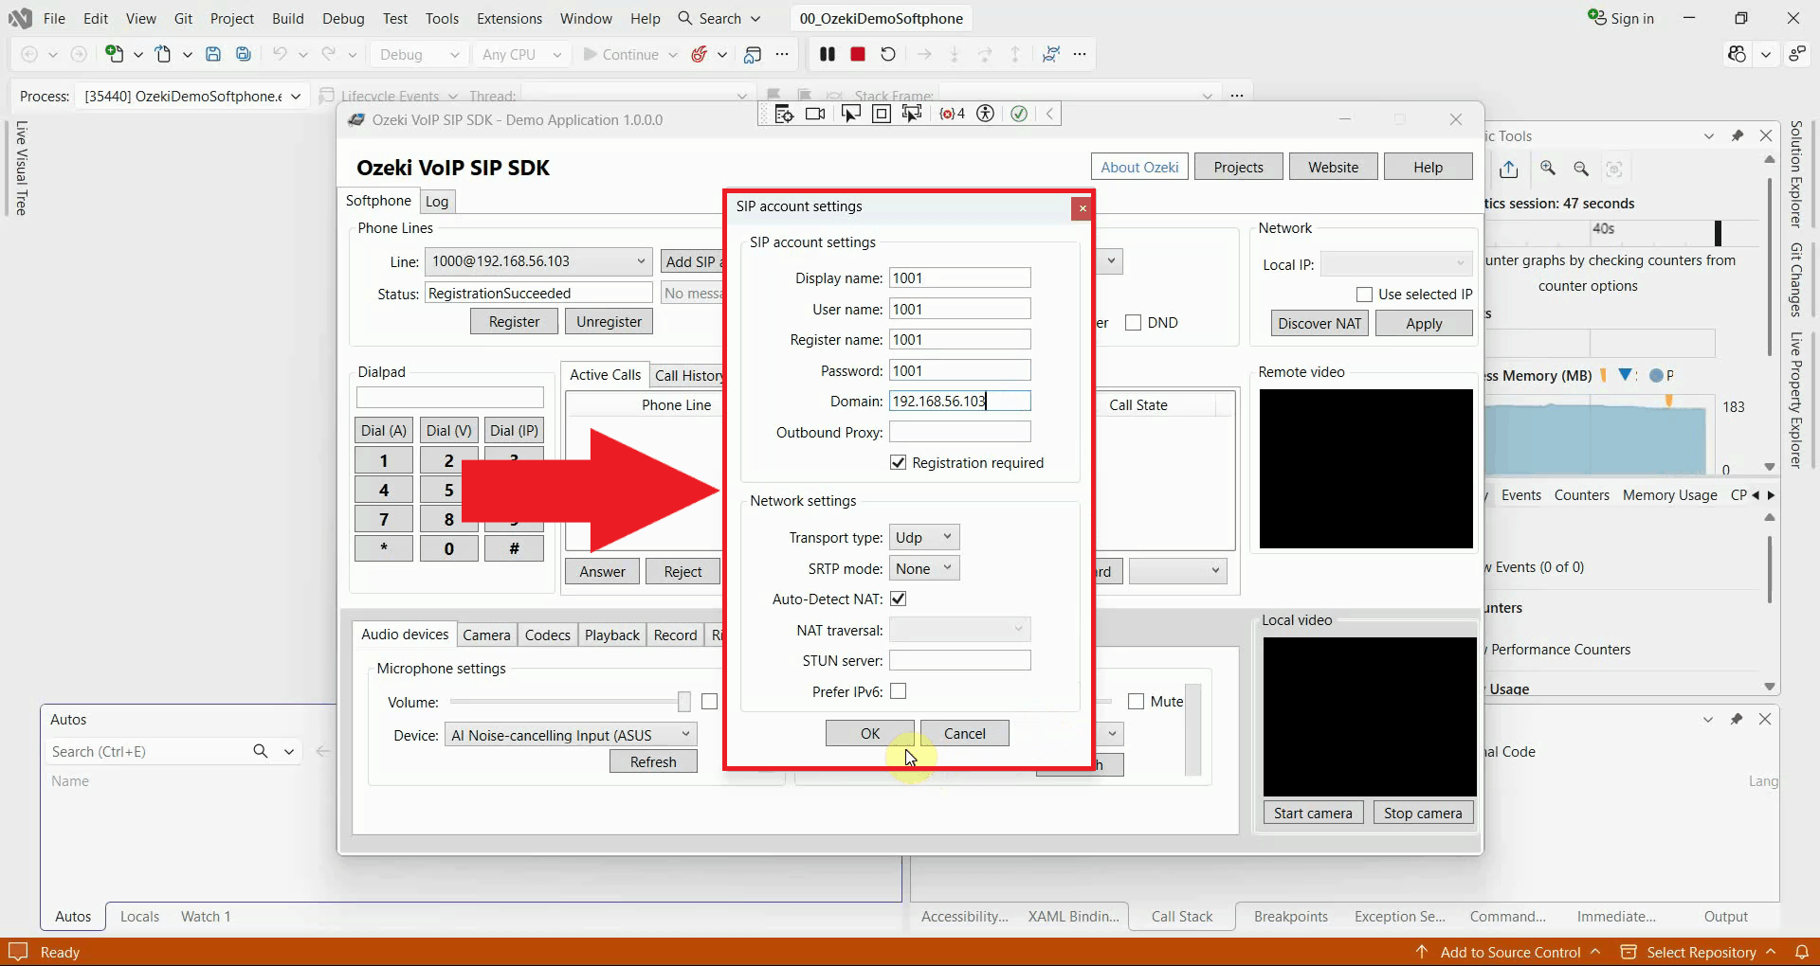Click the Diagnostic Tools timeline at the 40s ruler mark
Viewport: 1820px width, 966px height.
[x=1603, y=228]
